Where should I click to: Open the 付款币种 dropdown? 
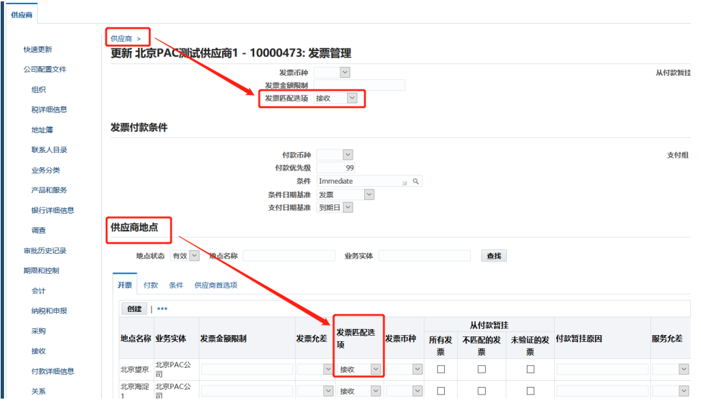[x=335, y=155]
